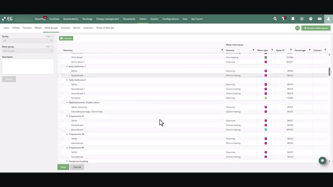Click into the Description text area
The image size is (333, 187).
28,66
